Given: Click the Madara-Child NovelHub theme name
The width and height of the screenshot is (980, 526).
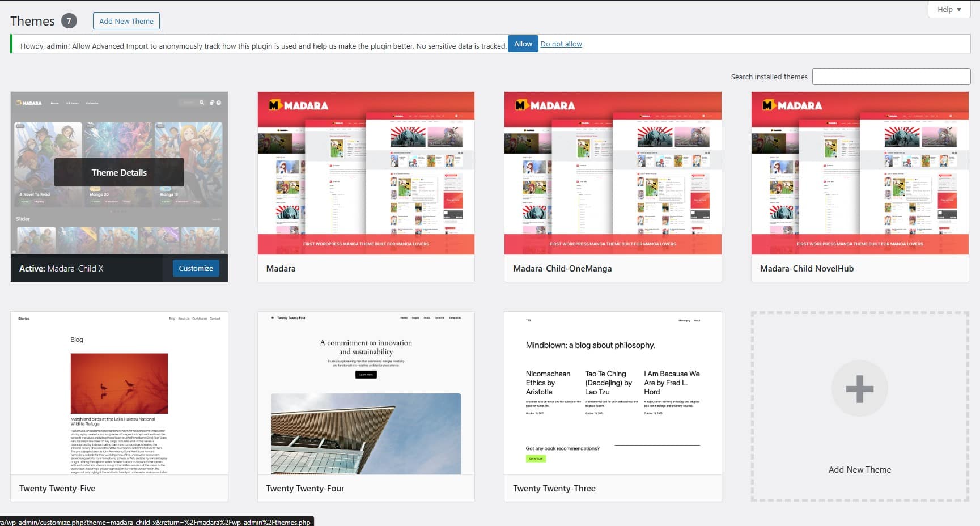Looking at the screenshot, I should (x=807, y=268).
